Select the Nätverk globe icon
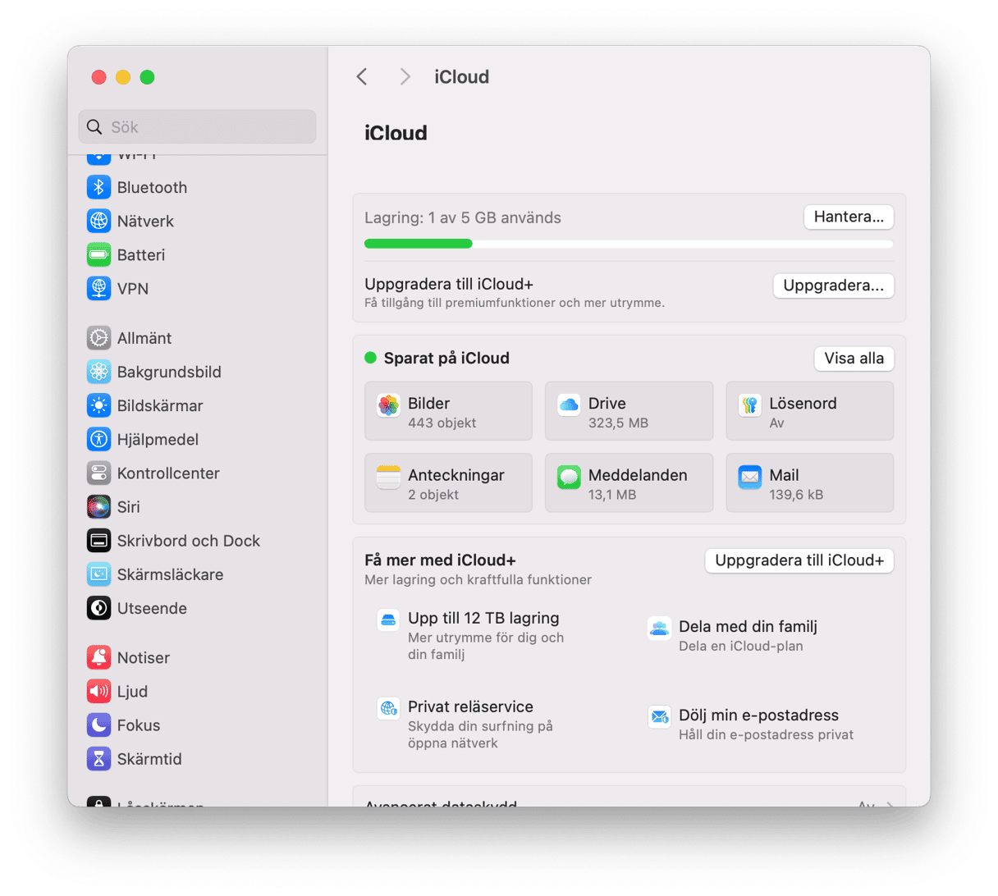This screenshot has width=998, height=896. 98,221
